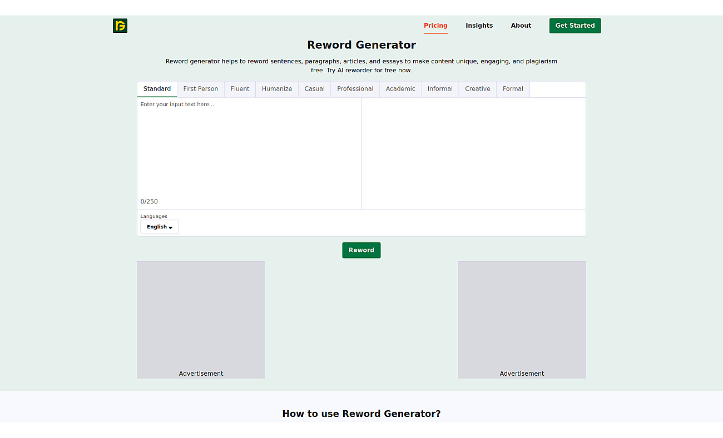This screenshot has height=438, width=723.
Task: Click the Reword Generator logo icon
Action: click(x=120, y=26)
